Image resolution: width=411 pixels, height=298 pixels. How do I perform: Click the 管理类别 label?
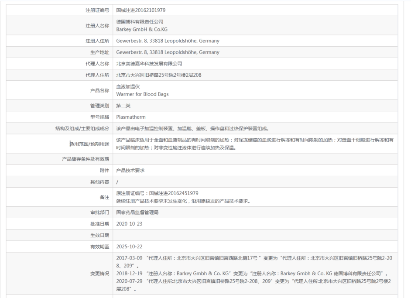click(x=99, y=106)
